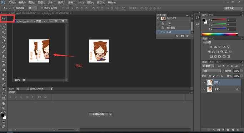
Task: Toggle lock position
Action: 218,76
